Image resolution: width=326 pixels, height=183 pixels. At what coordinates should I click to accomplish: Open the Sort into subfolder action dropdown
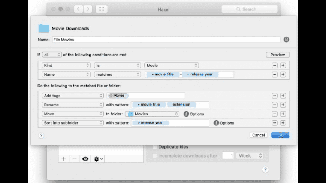pos(72,123)
